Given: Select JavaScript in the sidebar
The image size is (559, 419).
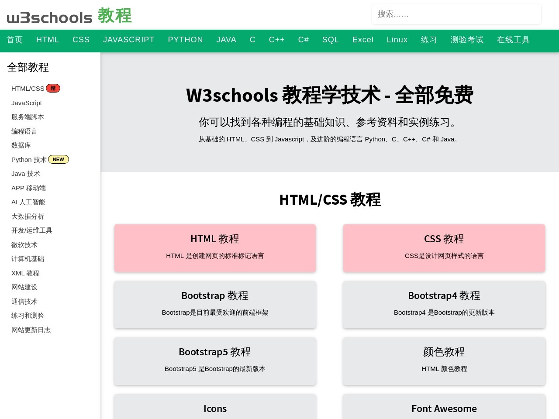Looking at the screenshot, I should pos(27,103).
